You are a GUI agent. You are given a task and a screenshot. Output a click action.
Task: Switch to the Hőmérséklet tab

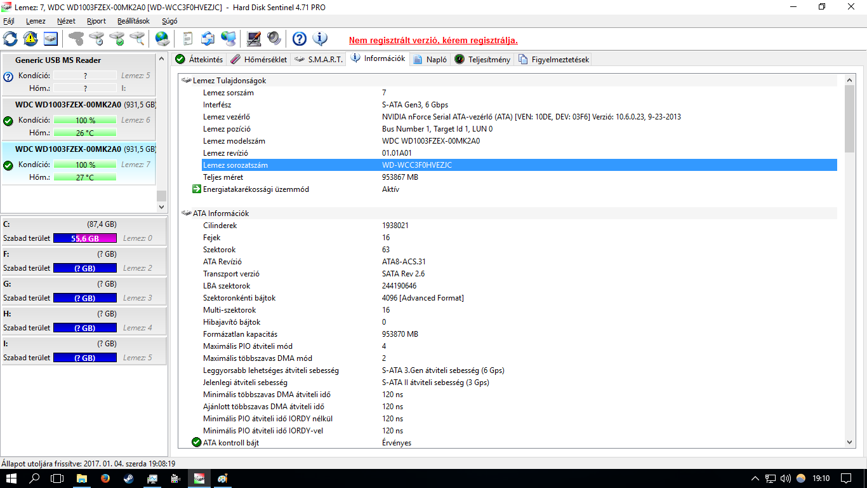(258, 59)
